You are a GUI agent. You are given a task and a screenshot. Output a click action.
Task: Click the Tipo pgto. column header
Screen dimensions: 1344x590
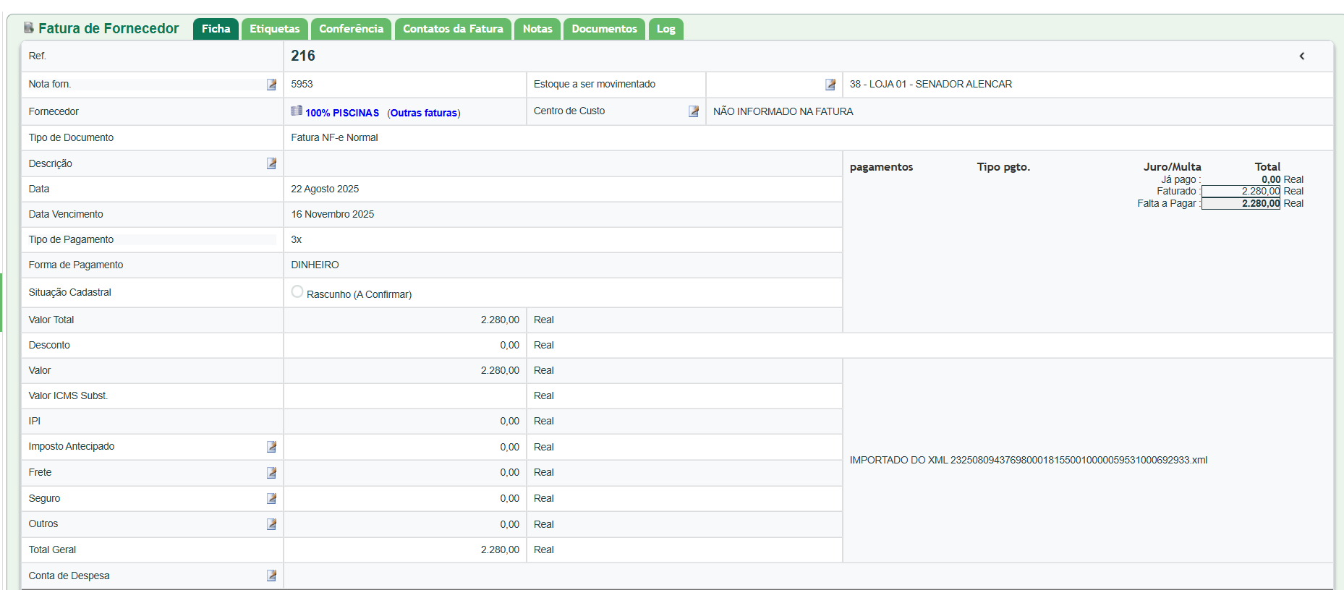(1003, 167)
